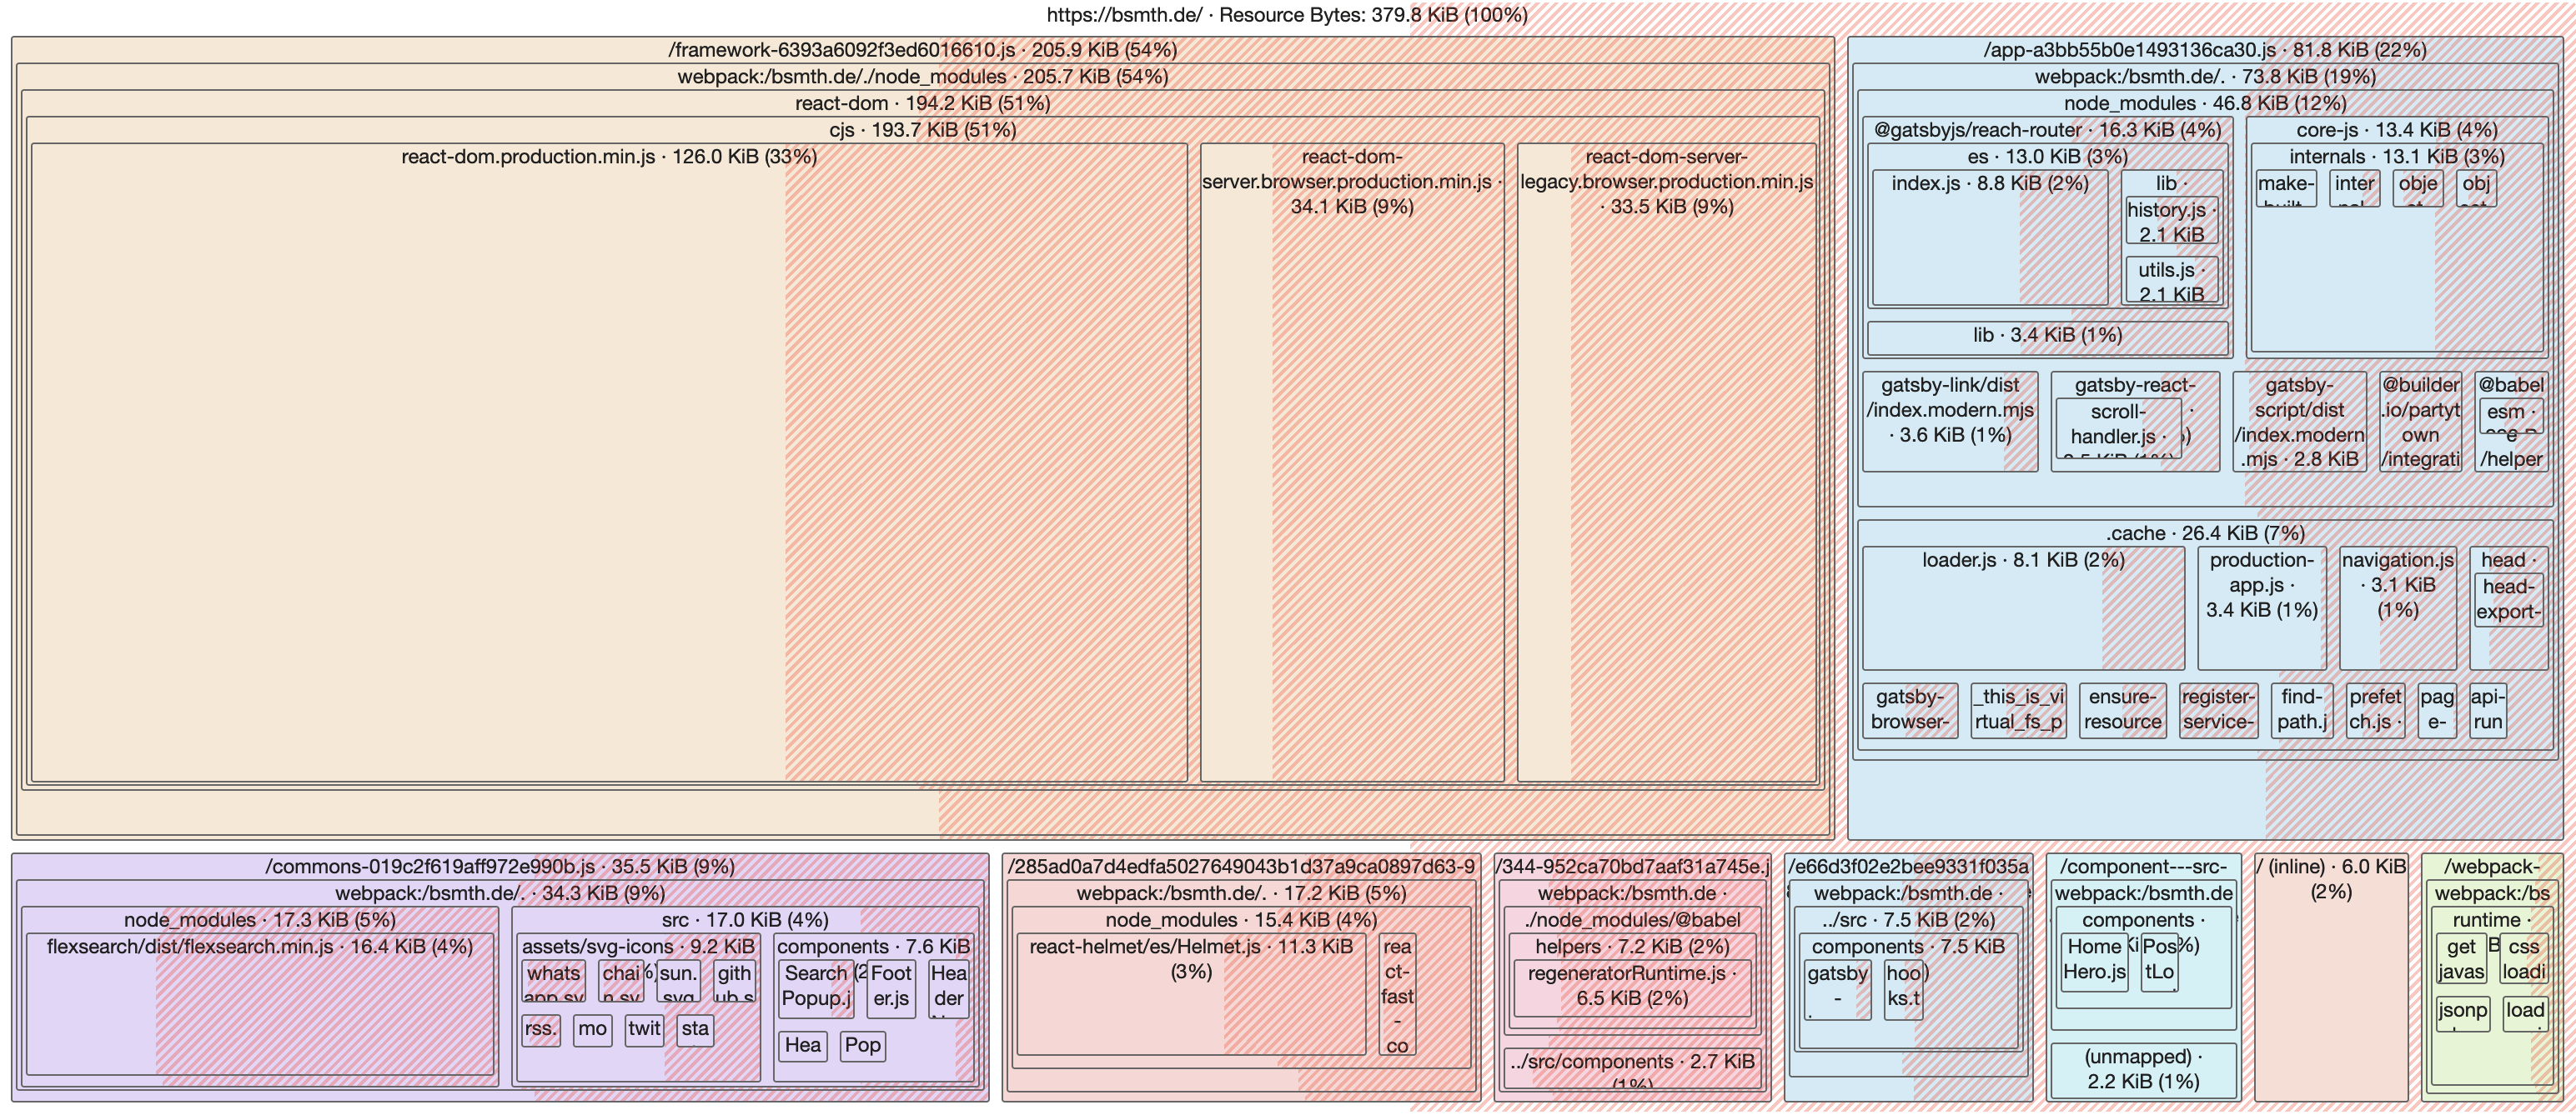Click the hooks.t block
The height and width of the screenshot is (1115, 2576).
point(1903,989)
